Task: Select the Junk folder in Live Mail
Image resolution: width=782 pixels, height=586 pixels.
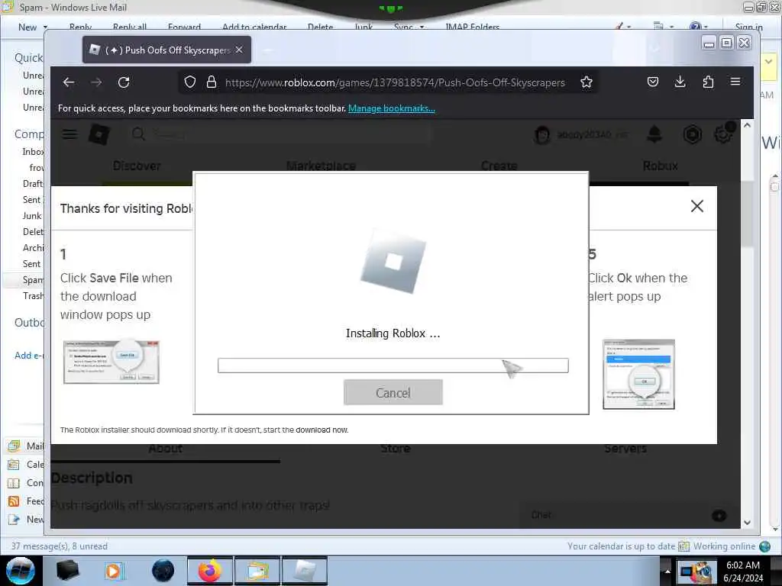Action: point(32,216)
